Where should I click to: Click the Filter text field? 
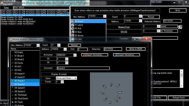(x=41, y=8)
